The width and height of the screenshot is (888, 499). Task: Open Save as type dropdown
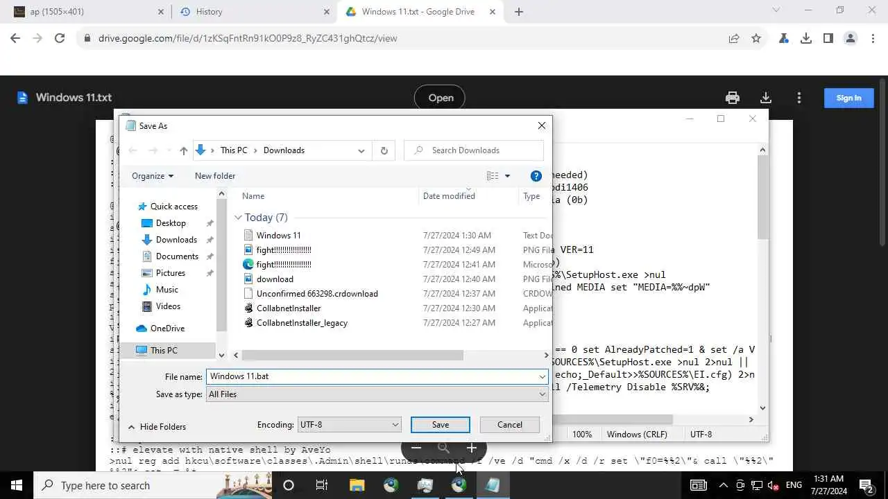pyautogui.click(x=377, y=394)
